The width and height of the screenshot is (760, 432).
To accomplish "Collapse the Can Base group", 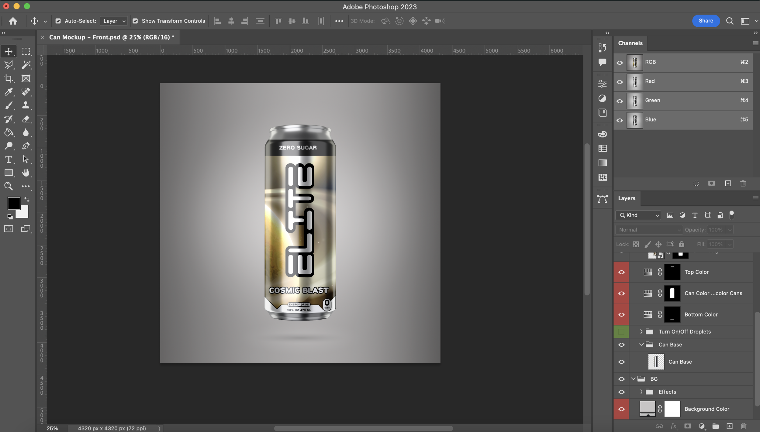I will [x=641, y=345].
